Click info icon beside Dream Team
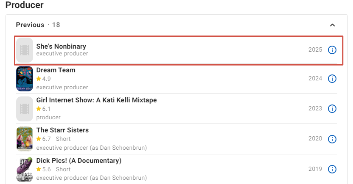This screenshot has width=353, height=184. coord(332,79)
